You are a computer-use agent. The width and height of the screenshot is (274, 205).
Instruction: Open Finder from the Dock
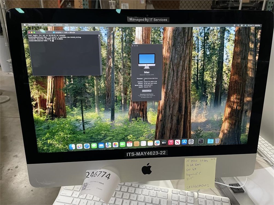pos(72,147)
